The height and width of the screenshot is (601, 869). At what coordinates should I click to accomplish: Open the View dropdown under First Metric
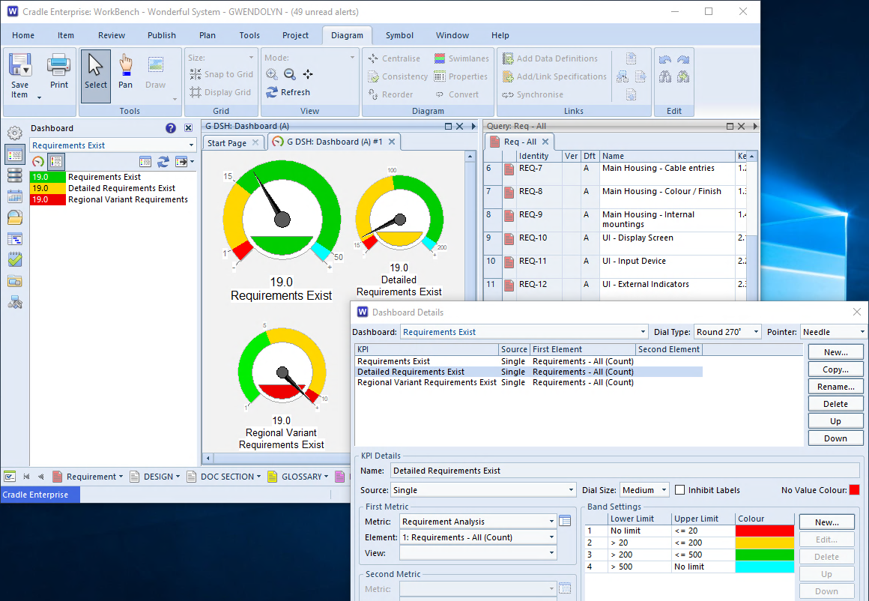tap(551, 553)
